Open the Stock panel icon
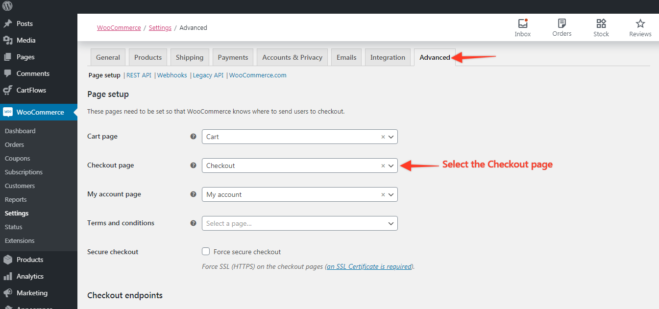 601,24
